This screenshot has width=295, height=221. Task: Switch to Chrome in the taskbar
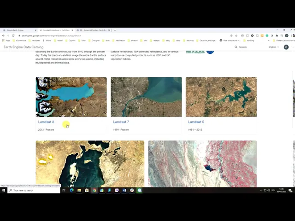pos(94,190)
